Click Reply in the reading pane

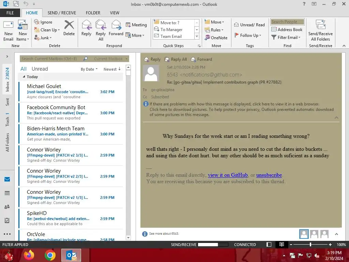point(152,59)
